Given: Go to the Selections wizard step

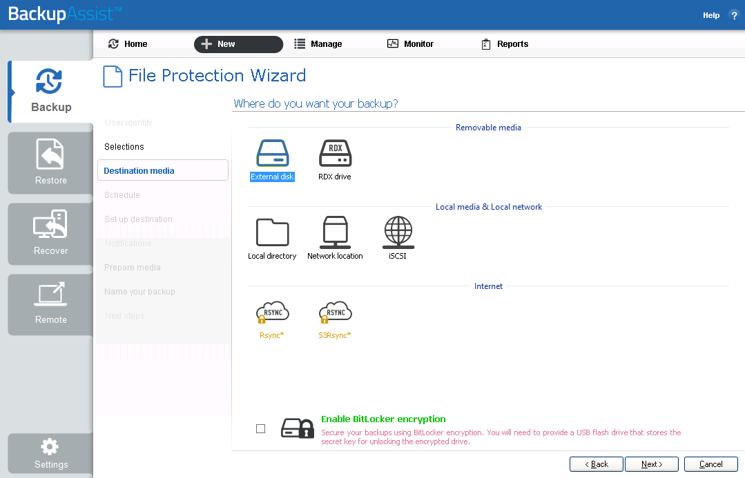Looking at the screenshot, I should 124,147.
